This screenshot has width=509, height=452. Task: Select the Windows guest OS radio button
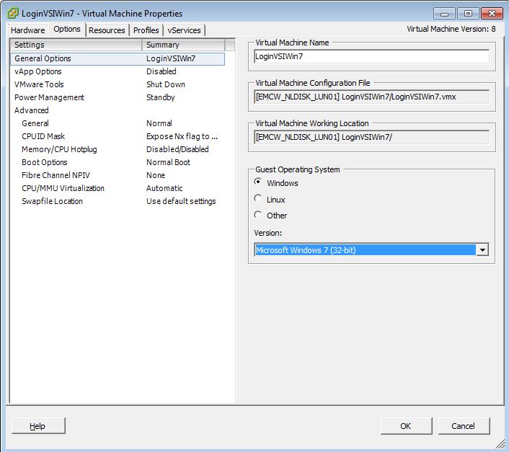pyautogui.click(x=258, y=182)
